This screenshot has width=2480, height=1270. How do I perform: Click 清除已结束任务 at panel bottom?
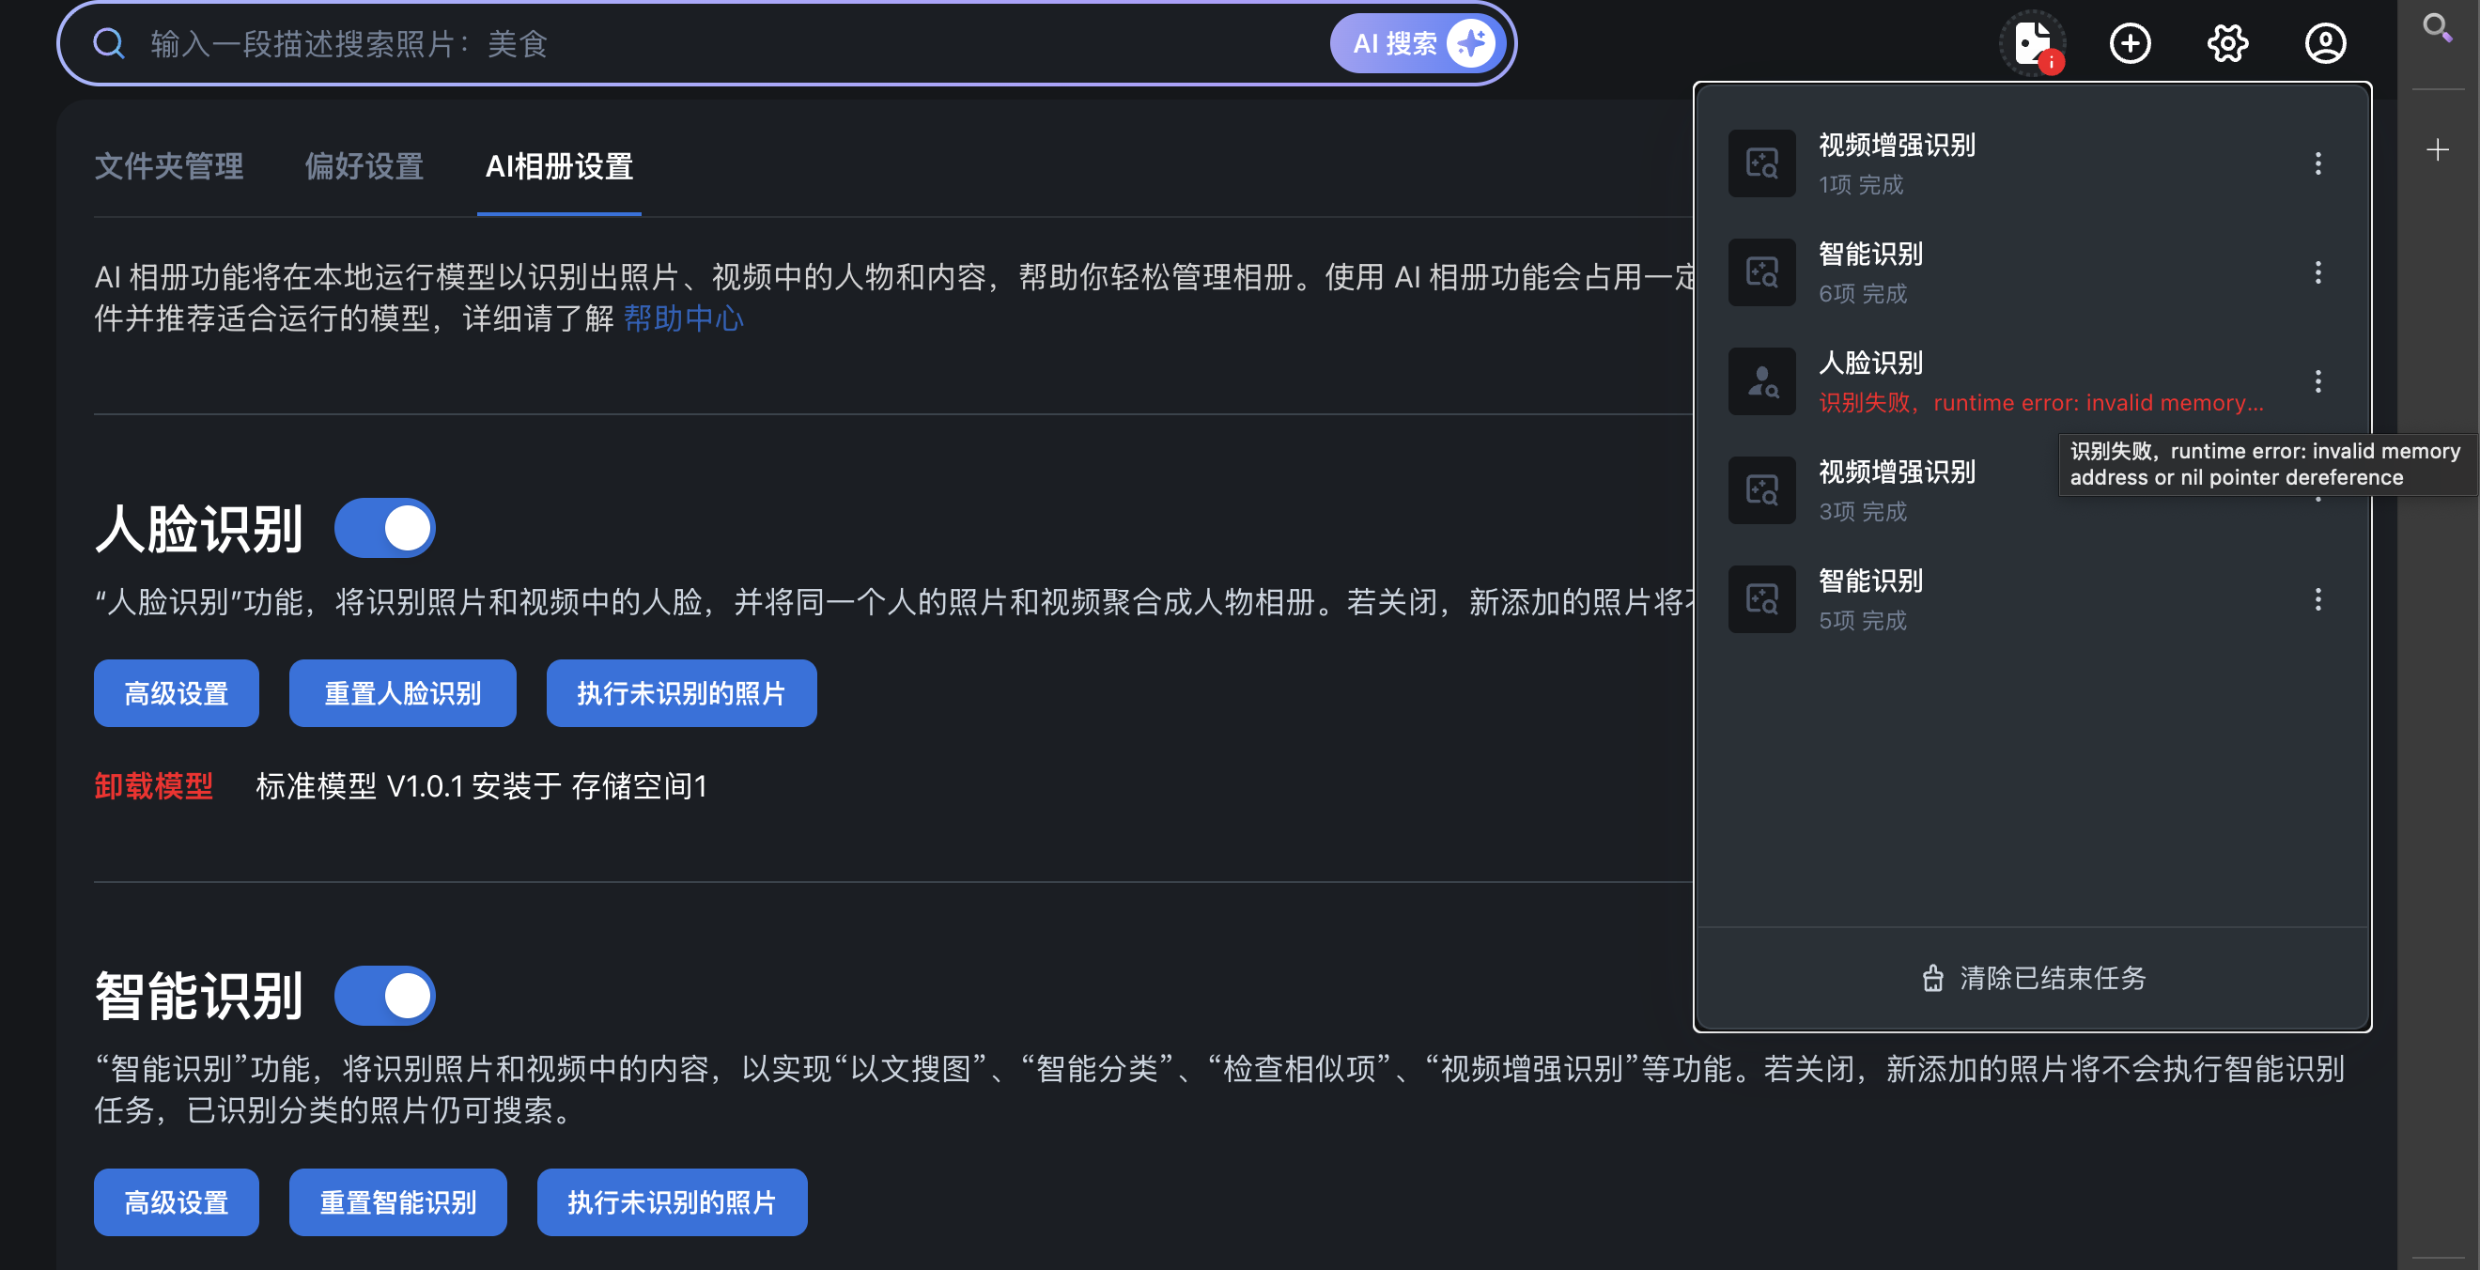coord(2033,978)
